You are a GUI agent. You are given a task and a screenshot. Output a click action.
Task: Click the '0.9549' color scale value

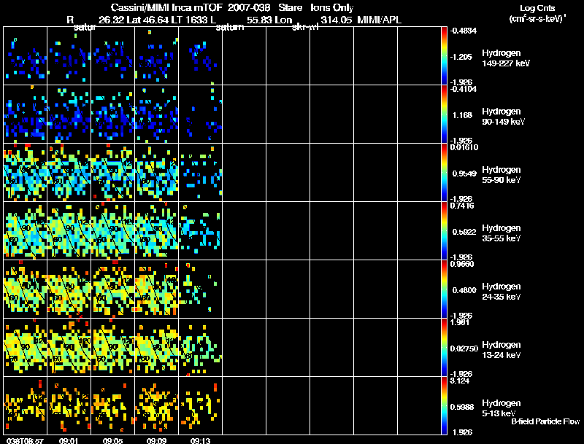pos(464,174)
